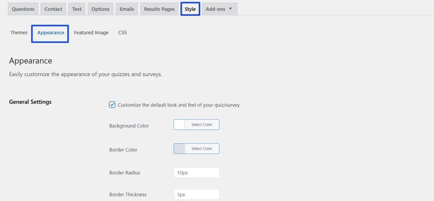Click Select Color button for Background Color
Viewport: 434px width, 201px height.
point(202,125)
